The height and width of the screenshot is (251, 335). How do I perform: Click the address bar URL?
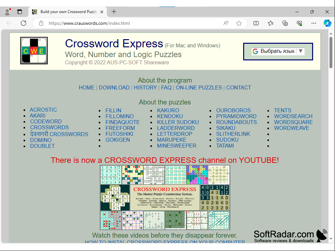89,23
